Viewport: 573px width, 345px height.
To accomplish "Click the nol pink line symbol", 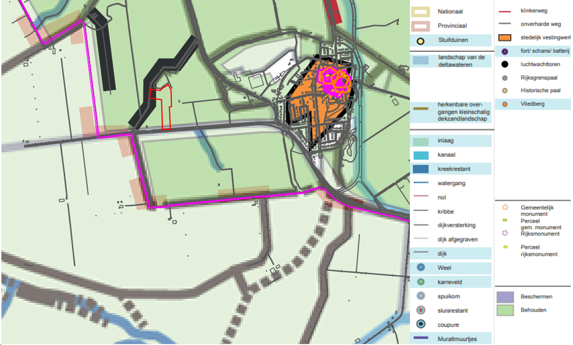I will coord(421,197).
